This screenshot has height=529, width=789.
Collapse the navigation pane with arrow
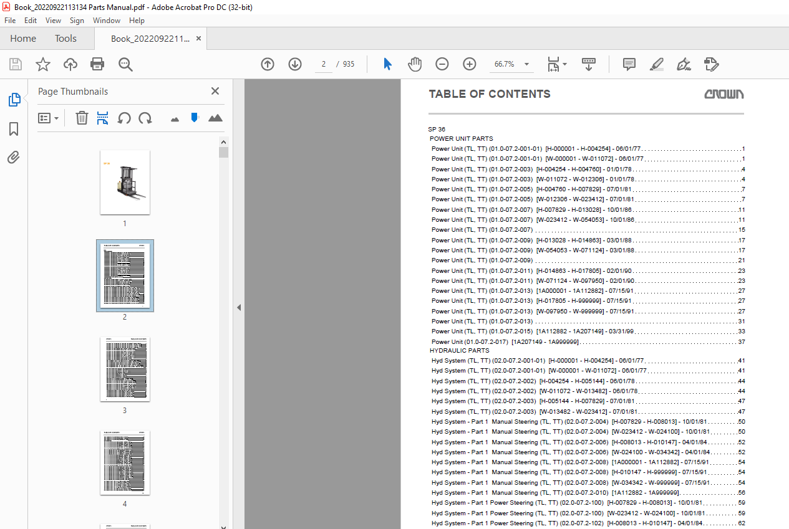(238, 307)
